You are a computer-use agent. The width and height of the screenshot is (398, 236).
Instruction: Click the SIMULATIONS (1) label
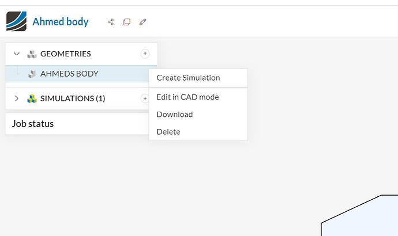(73, 98)
